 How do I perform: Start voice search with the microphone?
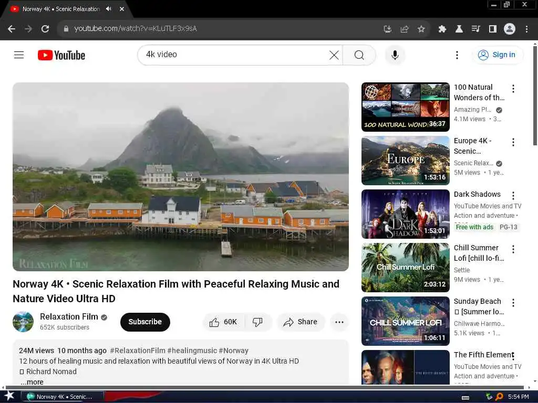[395, 55]
